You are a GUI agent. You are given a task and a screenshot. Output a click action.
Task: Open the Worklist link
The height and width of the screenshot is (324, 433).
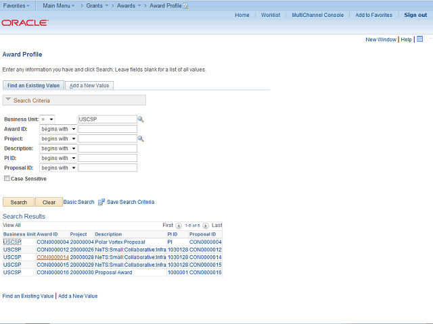[271, 15]
